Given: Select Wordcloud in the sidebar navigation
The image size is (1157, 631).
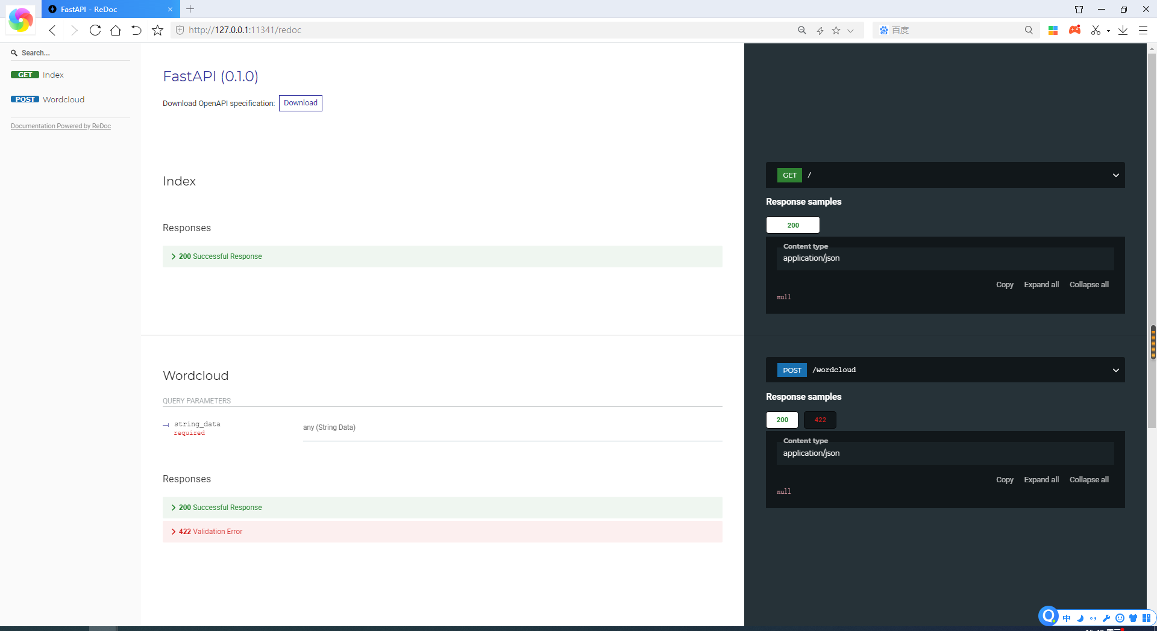Looking at the screenshot, I should coord(64,99).
